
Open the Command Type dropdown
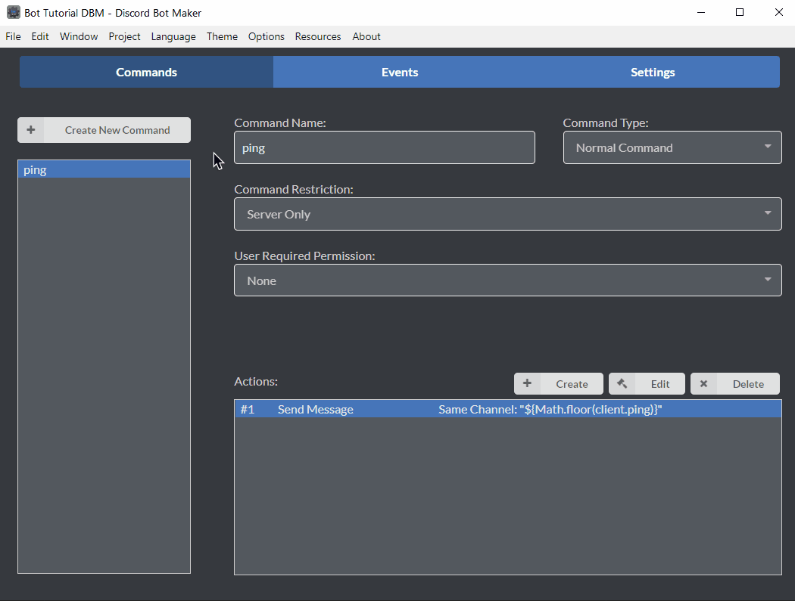[672, 147]
